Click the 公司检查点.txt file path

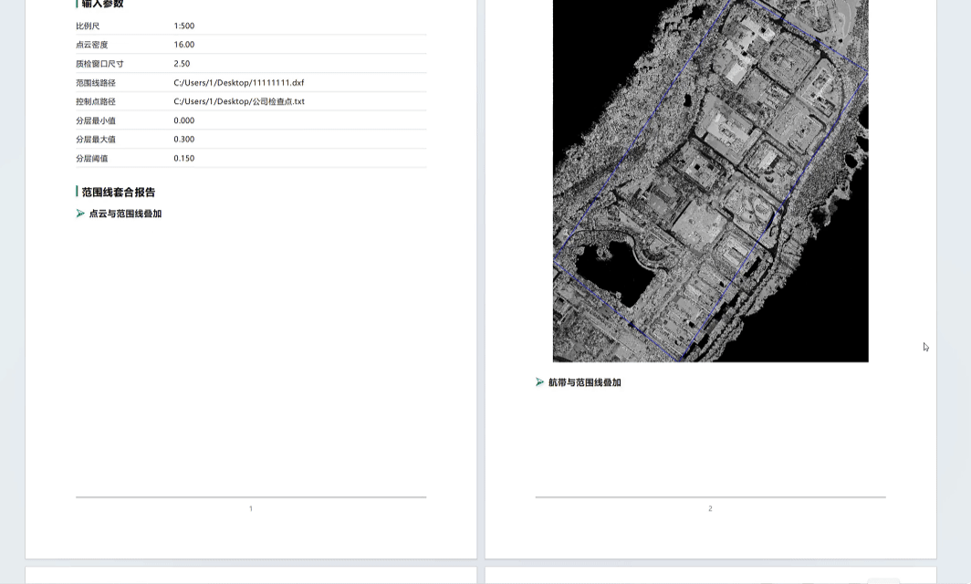(x=238, y=101)
